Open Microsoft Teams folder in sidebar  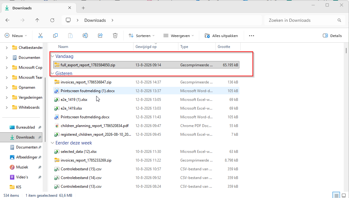pos(27,78)
